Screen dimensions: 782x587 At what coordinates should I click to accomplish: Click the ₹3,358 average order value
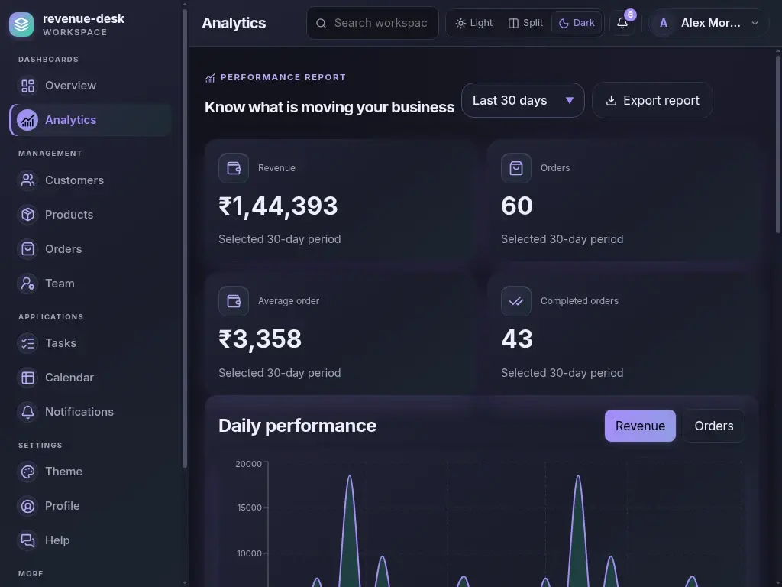[260, 339]
